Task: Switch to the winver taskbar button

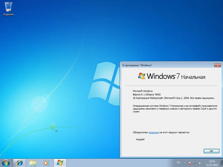Action: pos(60,163)
